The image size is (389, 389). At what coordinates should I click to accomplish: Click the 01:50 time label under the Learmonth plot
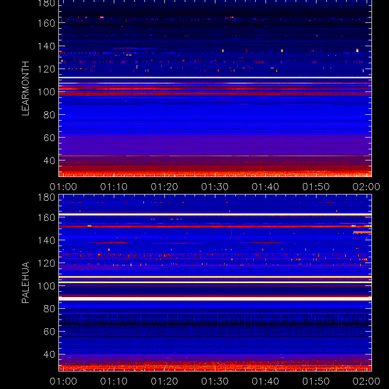pos(316,187)
